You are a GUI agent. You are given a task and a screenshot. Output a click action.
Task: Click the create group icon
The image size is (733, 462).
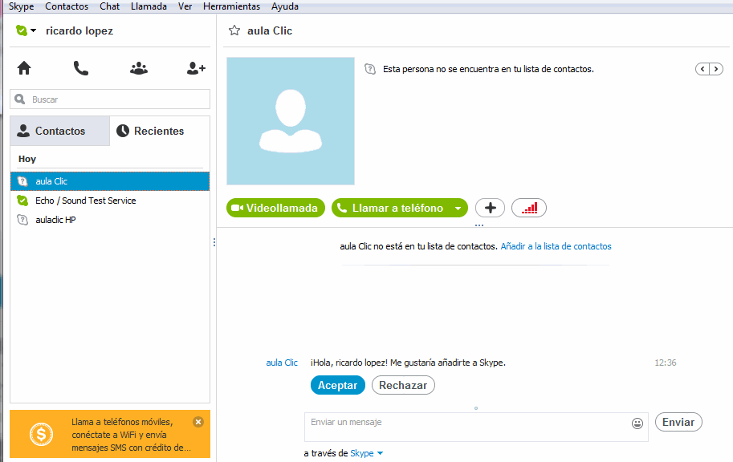tap(139, 68)
